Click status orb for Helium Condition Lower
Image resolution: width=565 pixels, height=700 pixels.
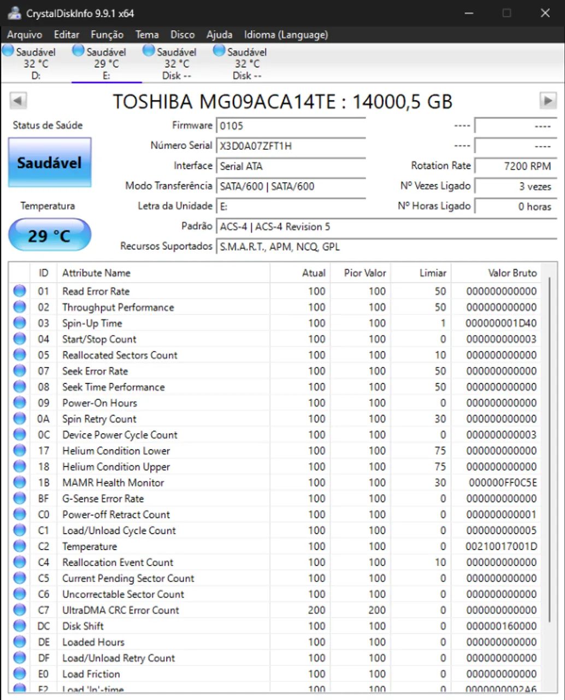(20, 450)
